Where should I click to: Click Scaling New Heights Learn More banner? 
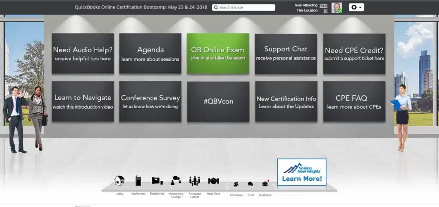point(302,172)
